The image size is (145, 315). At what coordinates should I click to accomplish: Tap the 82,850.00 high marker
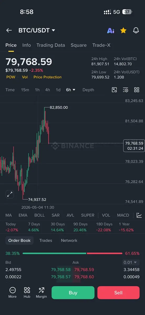[59, 108]
